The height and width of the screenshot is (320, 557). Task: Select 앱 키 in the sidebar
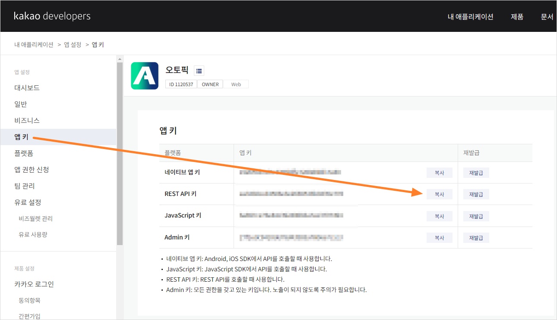pos(58,137)
